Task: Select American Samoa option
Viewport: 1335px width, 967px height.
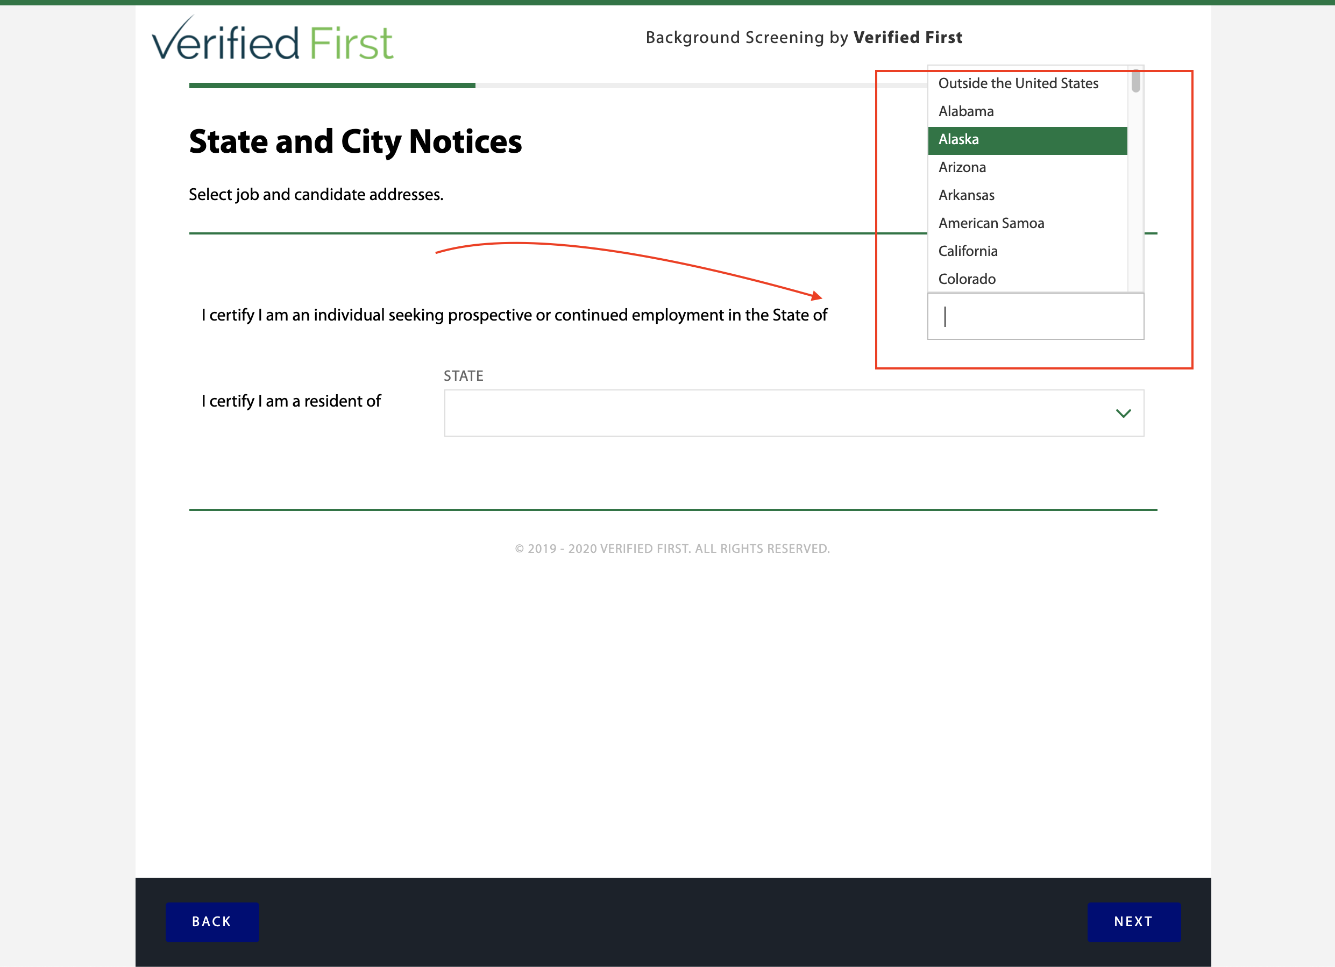Action: (1027, 223)
